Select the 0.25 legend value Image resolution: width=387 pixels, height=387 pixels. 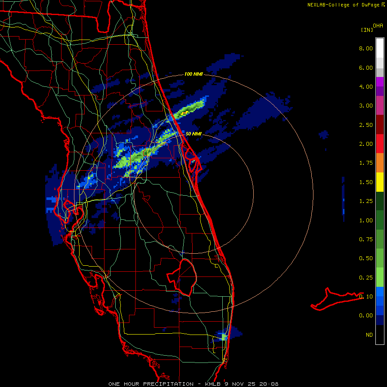tap(366, 278)
